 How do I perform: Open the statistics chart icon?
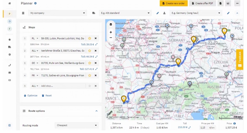[x=229, y=4]
